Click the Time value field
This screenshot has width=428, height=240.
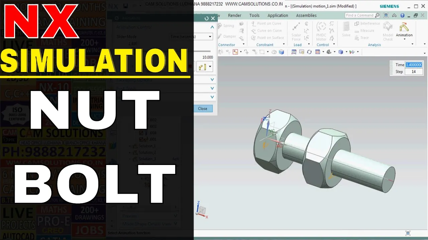pos(414,65)
